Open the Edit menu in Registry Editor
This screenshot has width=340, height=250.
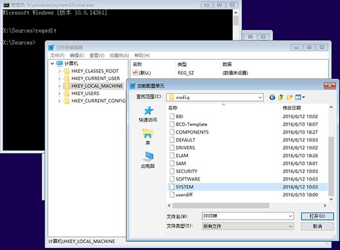point(77,55)
